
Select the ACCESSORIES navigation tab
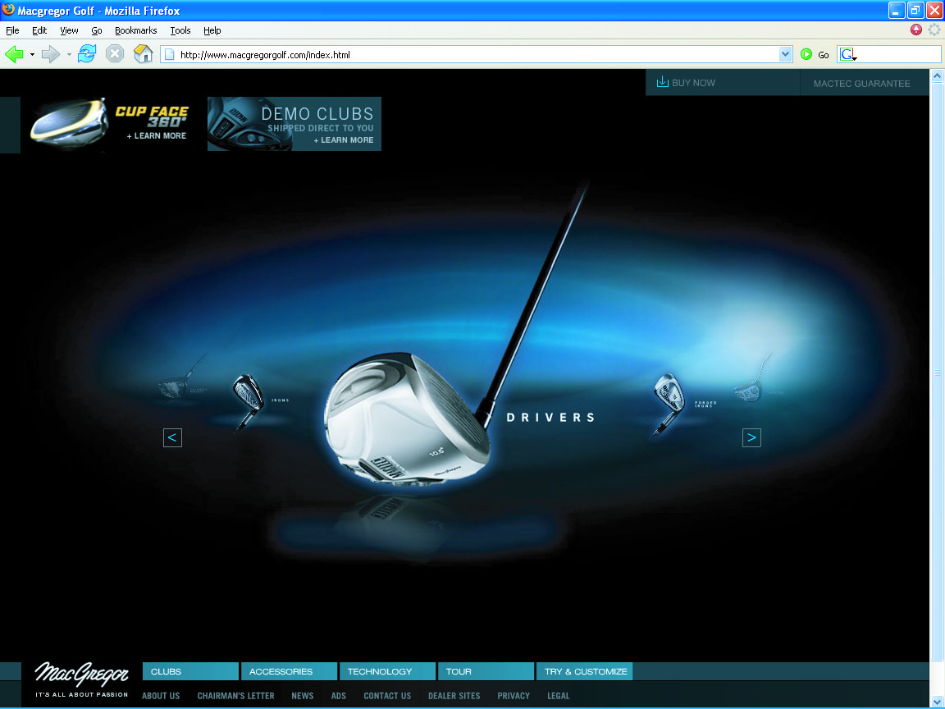point(290,671)
